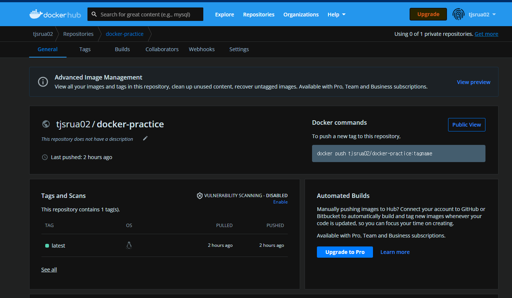Click the vulnerability scanning shield icon
The width and height of the screenshot is (512, 298).
(200, 196)
